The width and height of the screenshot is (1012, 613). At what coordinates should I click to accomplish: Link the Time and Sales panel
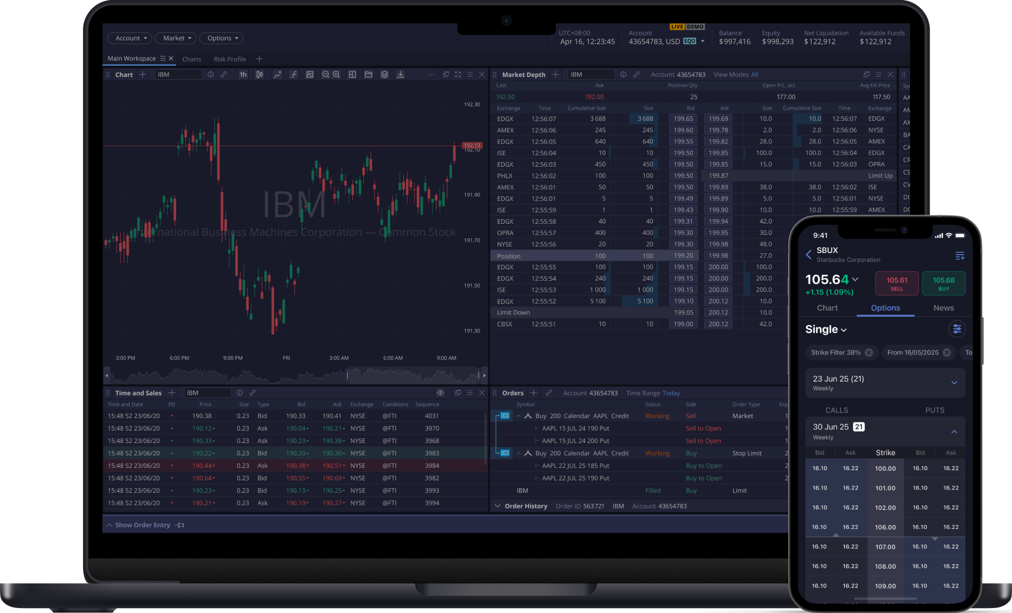point(253,393)
